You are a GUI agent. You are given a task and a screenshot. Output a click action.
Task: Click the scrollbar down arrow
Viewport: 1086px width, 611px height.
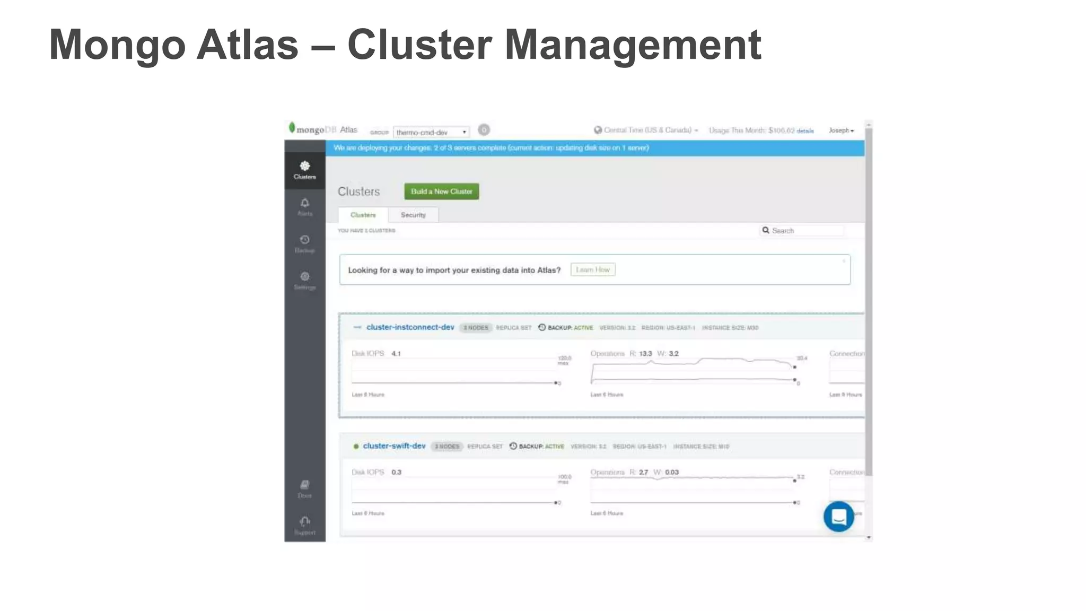[869, 538]
